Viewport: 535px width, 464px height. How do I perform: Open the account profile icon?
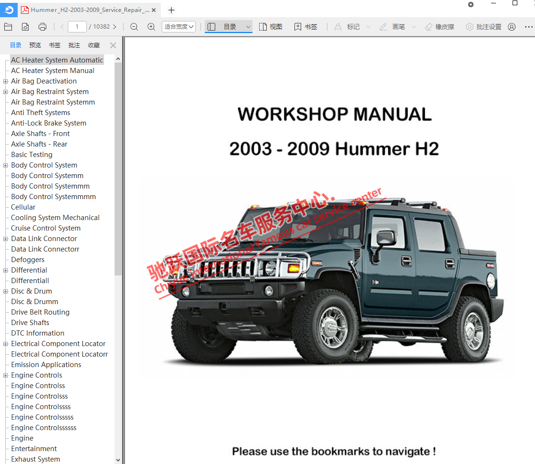tap(512, 27)
